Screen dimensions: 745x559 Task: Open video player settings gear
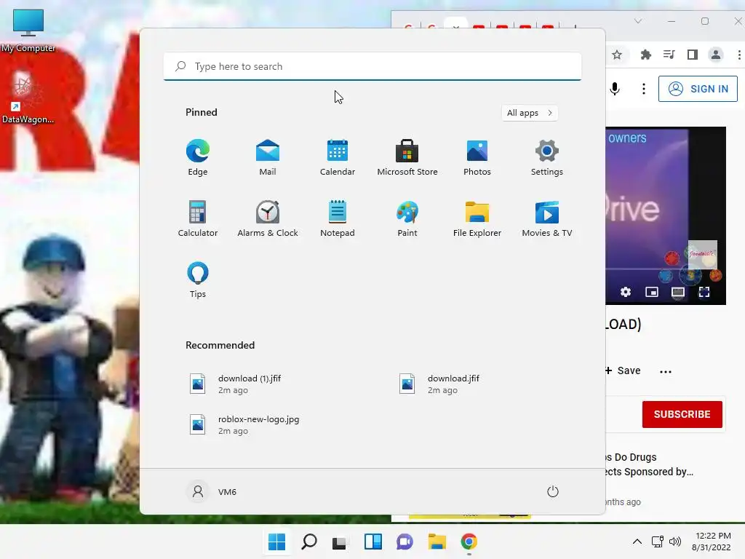(626, 292)
